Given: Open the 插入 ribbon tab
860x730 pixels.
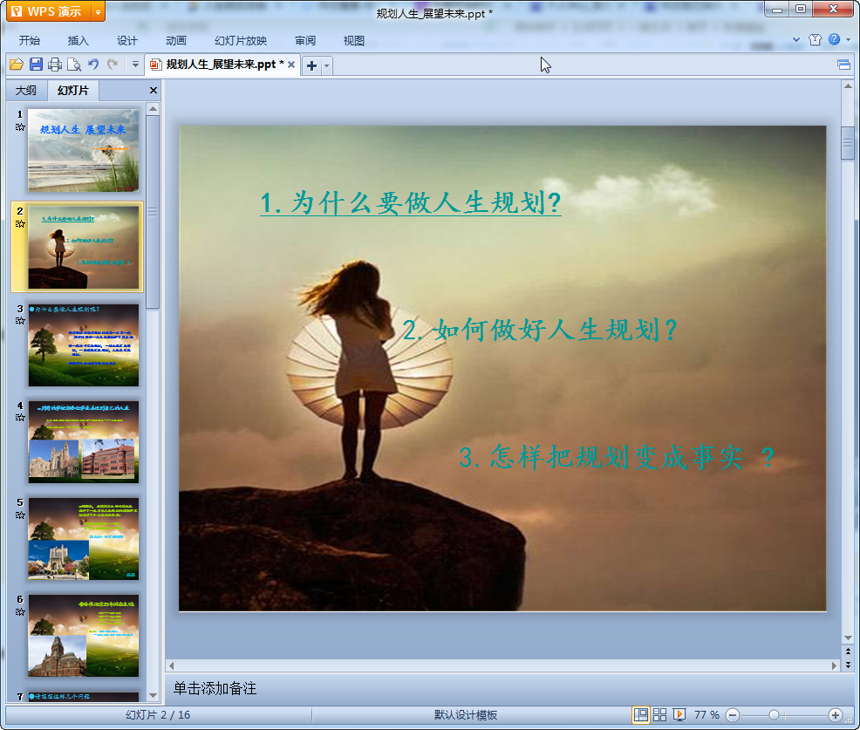Looking at the screenshot, I should tap(78, 41).
